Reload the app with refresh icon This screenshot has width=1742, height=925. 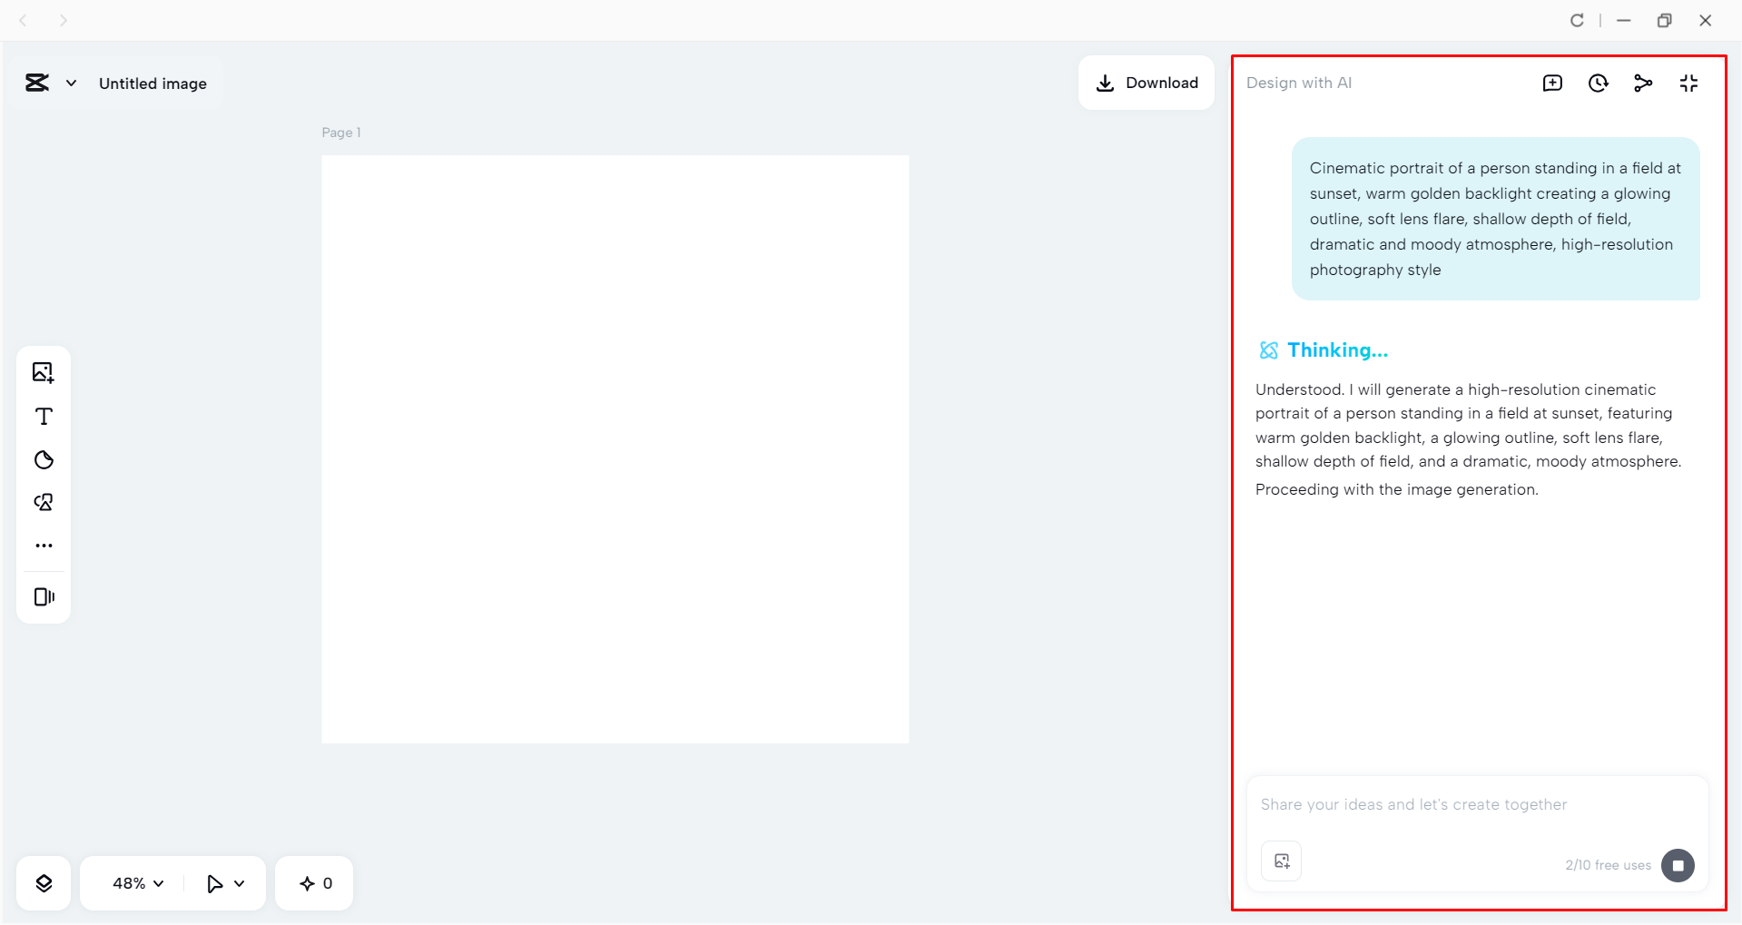click(x=1577, y=20)
